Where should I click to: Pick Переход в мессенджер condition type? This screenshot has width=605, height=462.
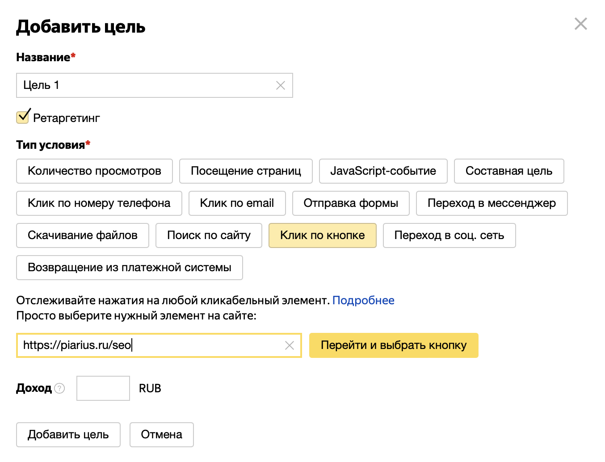(x=492, y=203)
